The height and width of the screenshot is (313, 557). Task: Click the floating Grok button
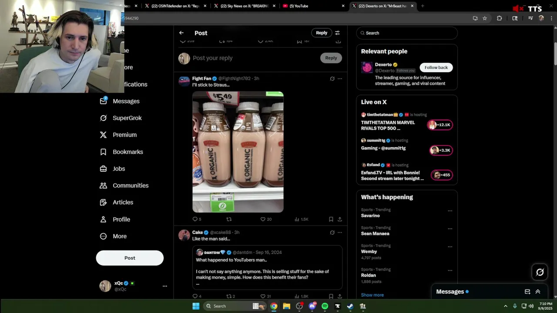pos(540,272)
